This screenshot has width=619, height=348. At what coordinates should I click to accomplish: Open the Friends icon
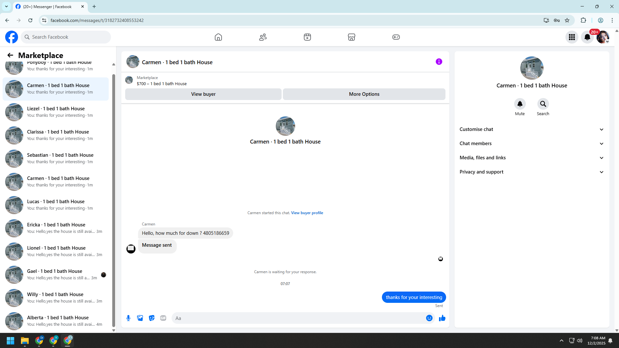coord(263,37)
